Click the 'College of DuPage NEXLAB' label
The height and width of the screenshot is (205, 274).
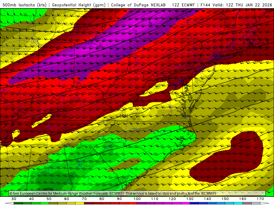click(x=138, y=5)
